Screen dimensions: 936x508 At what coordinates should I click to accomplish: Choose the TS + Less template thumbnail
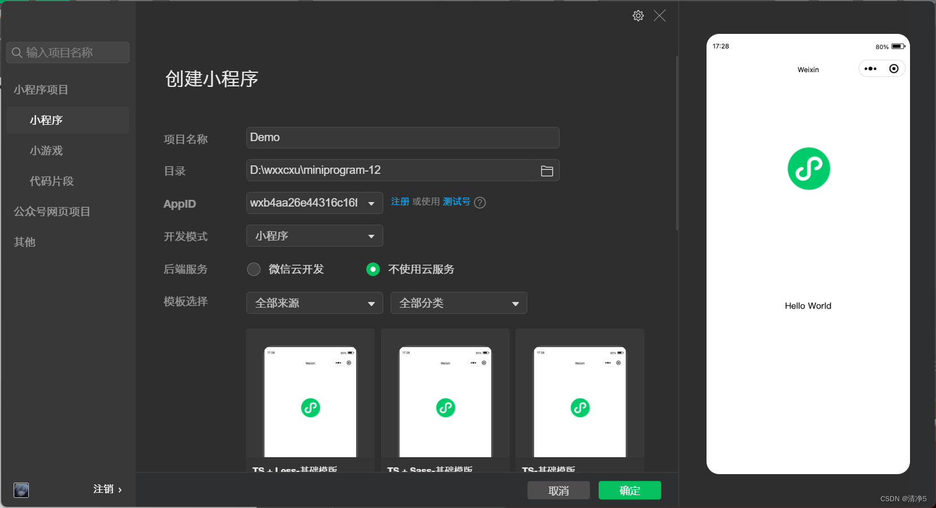point(310,401)
